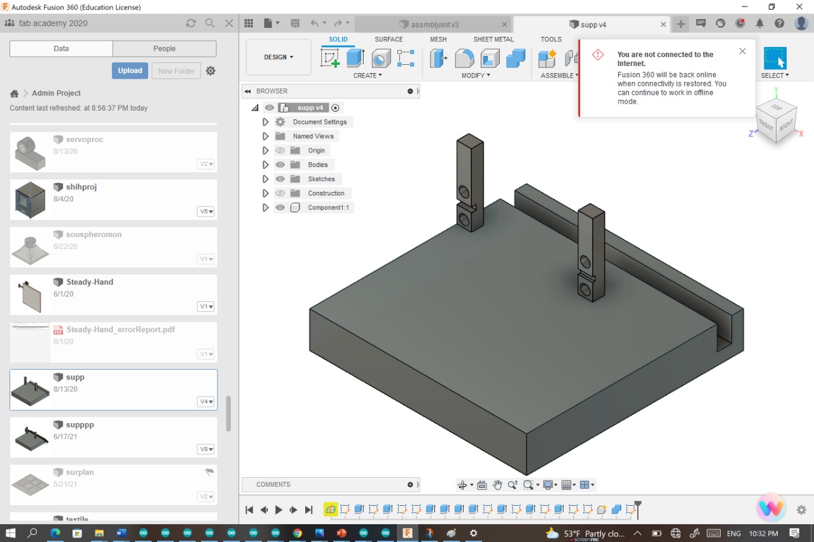Viewport: 814px width, 542px height.
Task: Open the SELECT dropdown menu
Action: (775, 76)
